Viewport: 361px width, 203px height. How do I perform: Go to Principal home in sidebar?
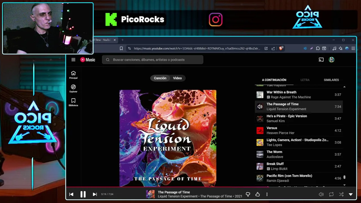coord(73,75)
